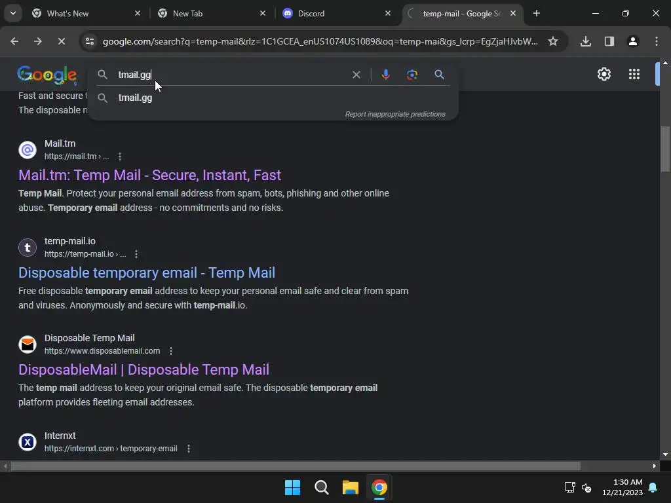Click the Internxt site favicon
671x503 pixels.
pos(28,442)
